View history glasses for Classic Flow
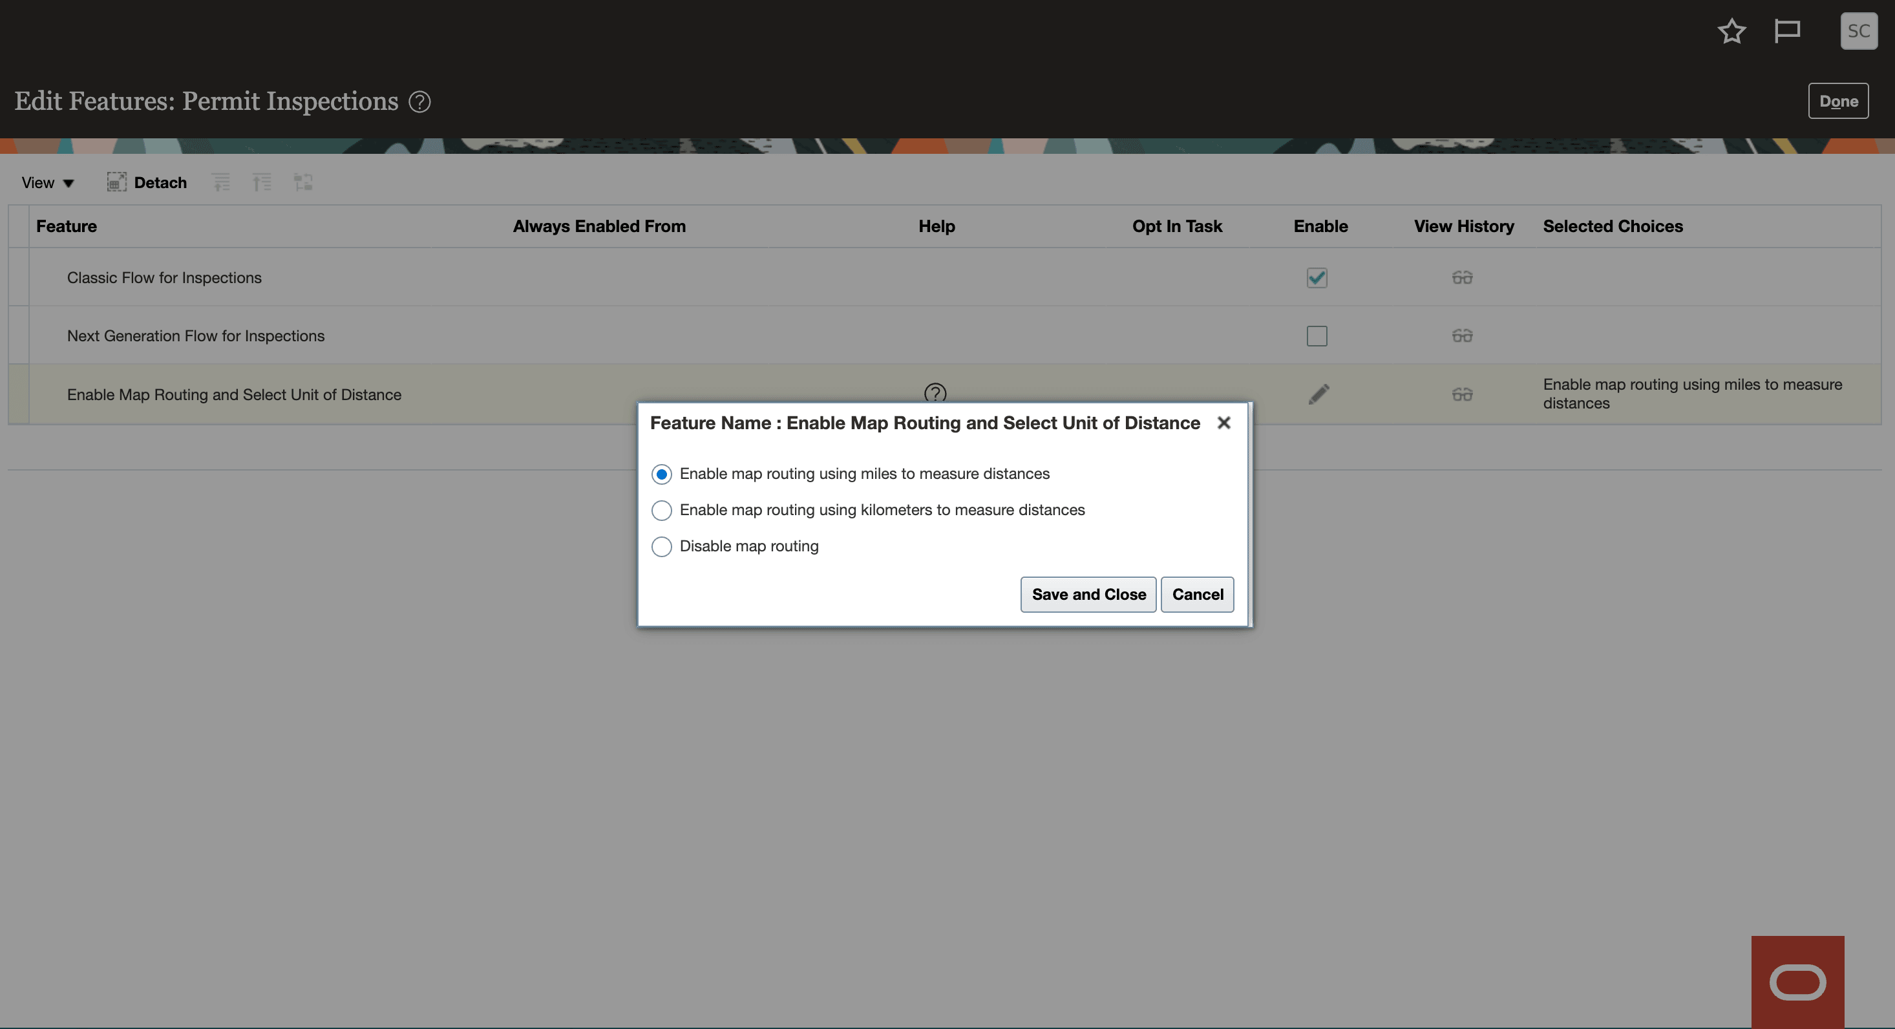The width and height of the screenshot is (1895, 1029). click(x=1462, y=277)
